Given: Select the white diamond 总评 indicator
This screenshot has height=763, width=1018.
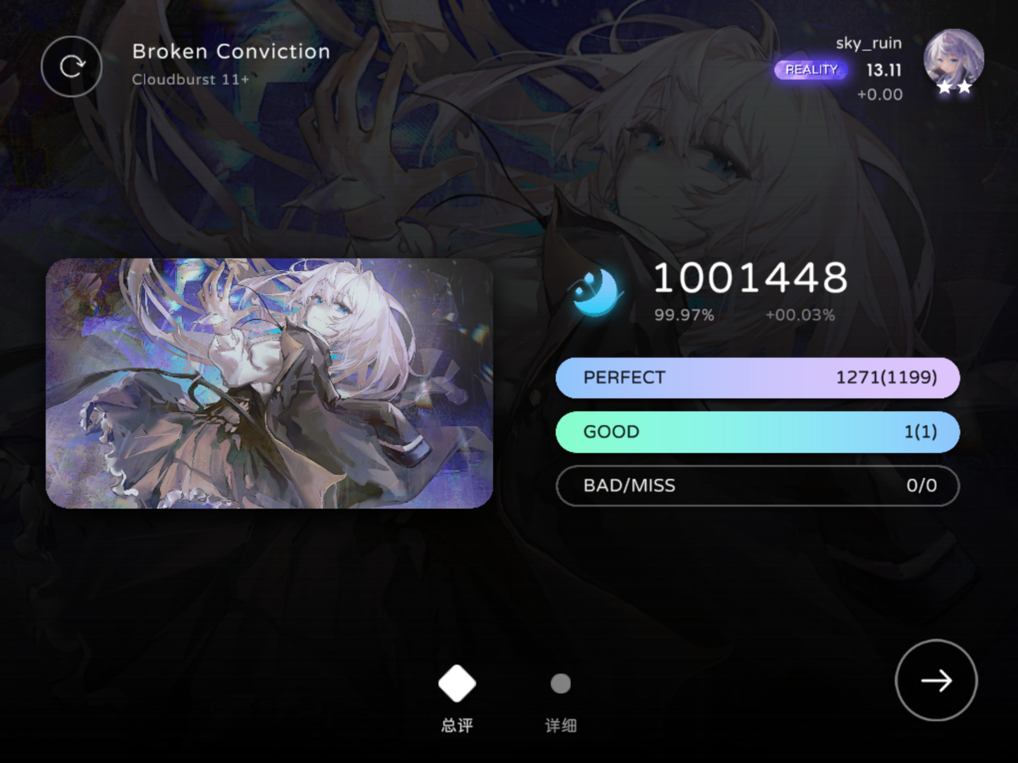Looking at the screenshot, I should [x=457, y=684].
